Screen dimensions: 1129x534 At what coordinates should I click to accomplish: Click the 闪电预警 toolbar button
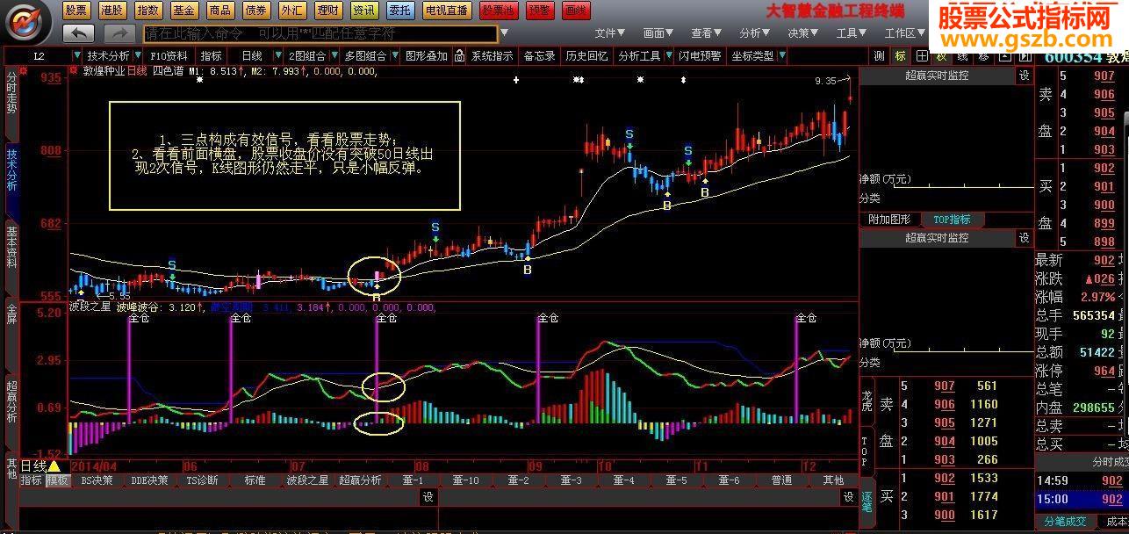[x=700, y=55]
